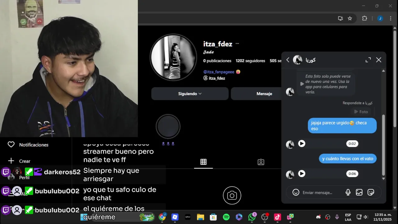This screenshot has width=398, height=224.
Task: Open the emoji picker in message box
Action: (x=296, y=193)
